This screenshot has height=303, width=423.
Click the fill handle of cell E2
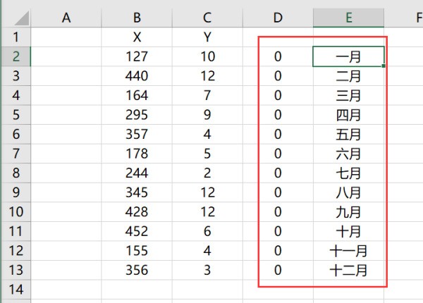384,66
